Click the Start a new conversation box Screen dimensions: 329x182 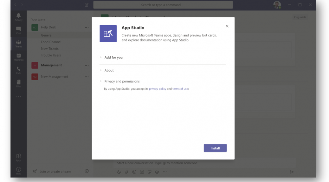pyautogui.click(x=204, y=163)
